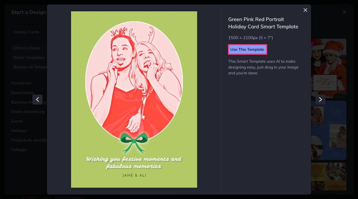358x199 pixels.
Task: Open the Smart Templates section
Action: click(x=29, y=58)
